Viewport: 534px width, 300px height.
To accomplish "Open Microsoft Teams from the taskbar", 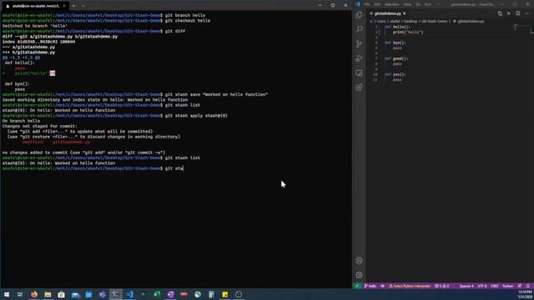I will (x=102, y=294).
